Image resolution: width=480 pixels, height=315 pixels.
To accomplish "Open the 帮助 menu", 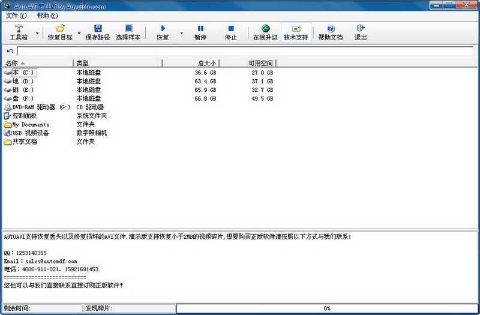I will tap(47, 16).
